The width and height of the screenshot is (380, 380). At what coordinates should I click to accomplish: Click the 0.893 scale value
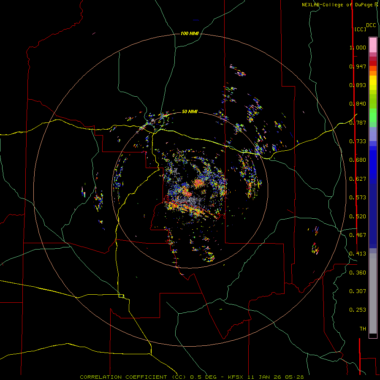358,85
